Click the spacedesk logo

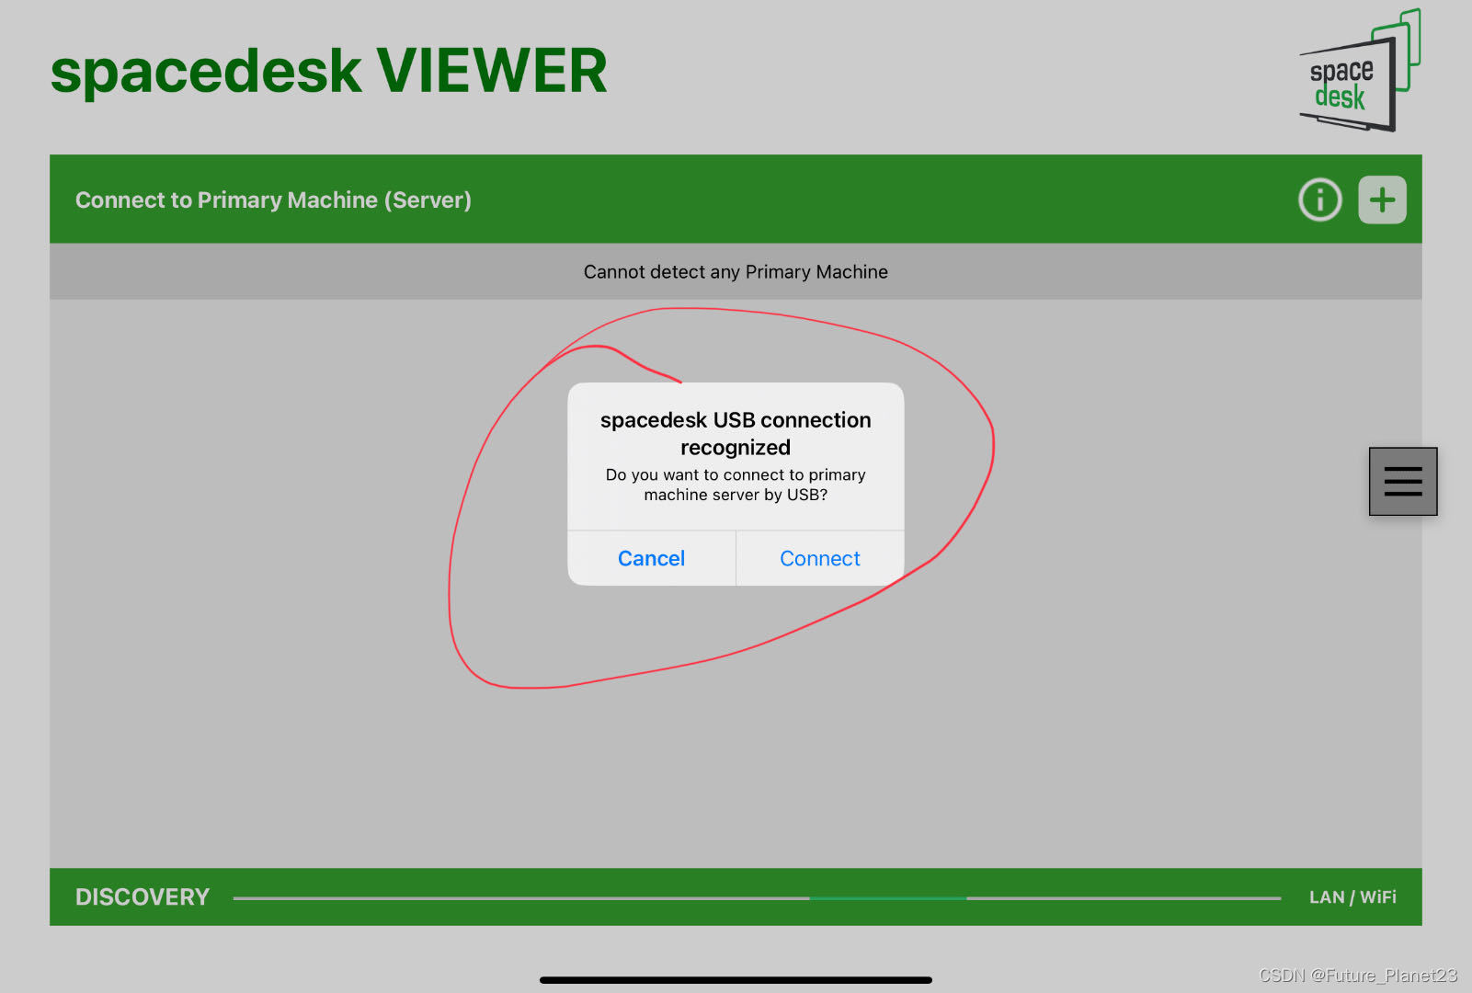1360,71
